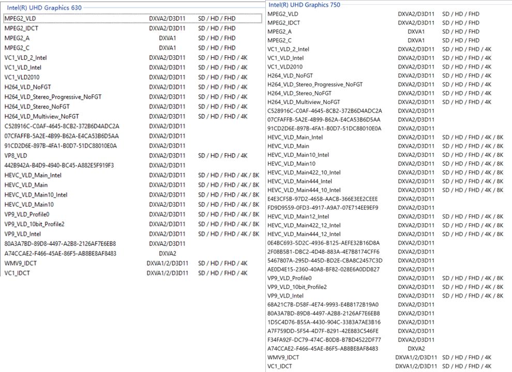Select VP9_VLD_Intel in the UHD Graphics 630 list

coord(133,234)
